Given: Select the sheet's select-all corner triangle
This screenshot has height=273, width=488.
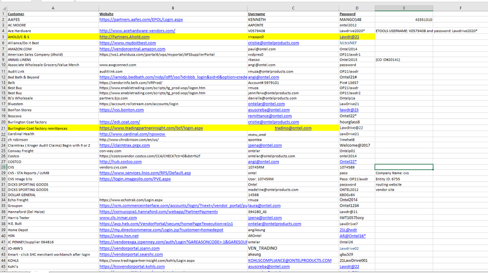Looking at the screenshot, I should (x=3, y=7).
